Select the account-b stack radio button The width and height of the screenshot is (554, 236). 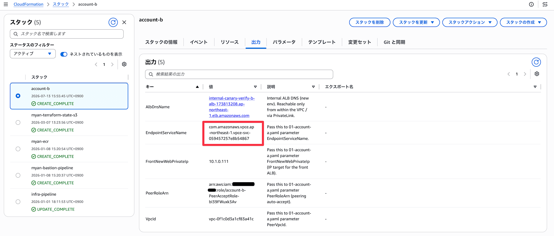18,96
